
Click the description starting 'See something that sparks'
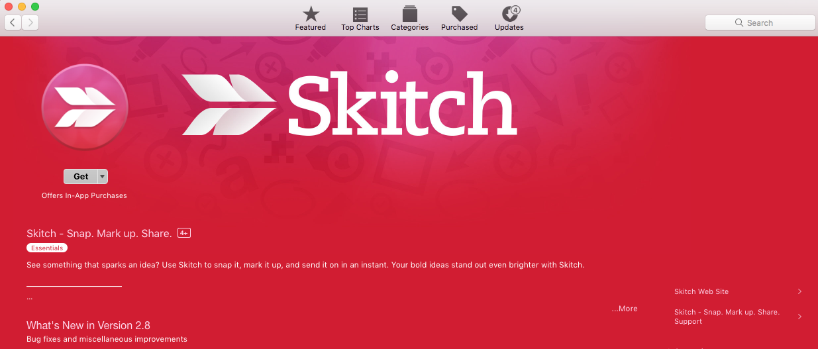pos(305,265)
